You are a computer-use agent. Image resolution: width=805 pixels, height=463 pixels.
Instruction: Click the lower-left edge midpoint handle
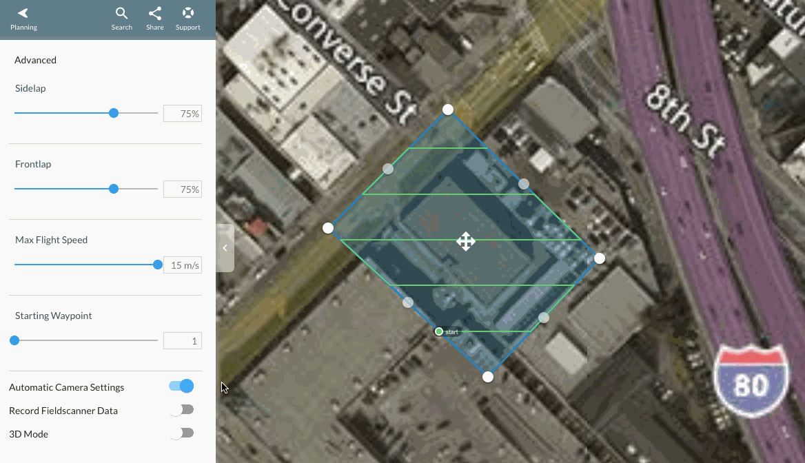click(x=407, y=302)
